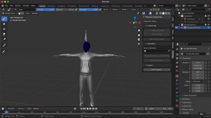Image resolution: width=211 pixels, height=118 pixels.
Task: Click the Location Y value field
Action: [198, 66]
